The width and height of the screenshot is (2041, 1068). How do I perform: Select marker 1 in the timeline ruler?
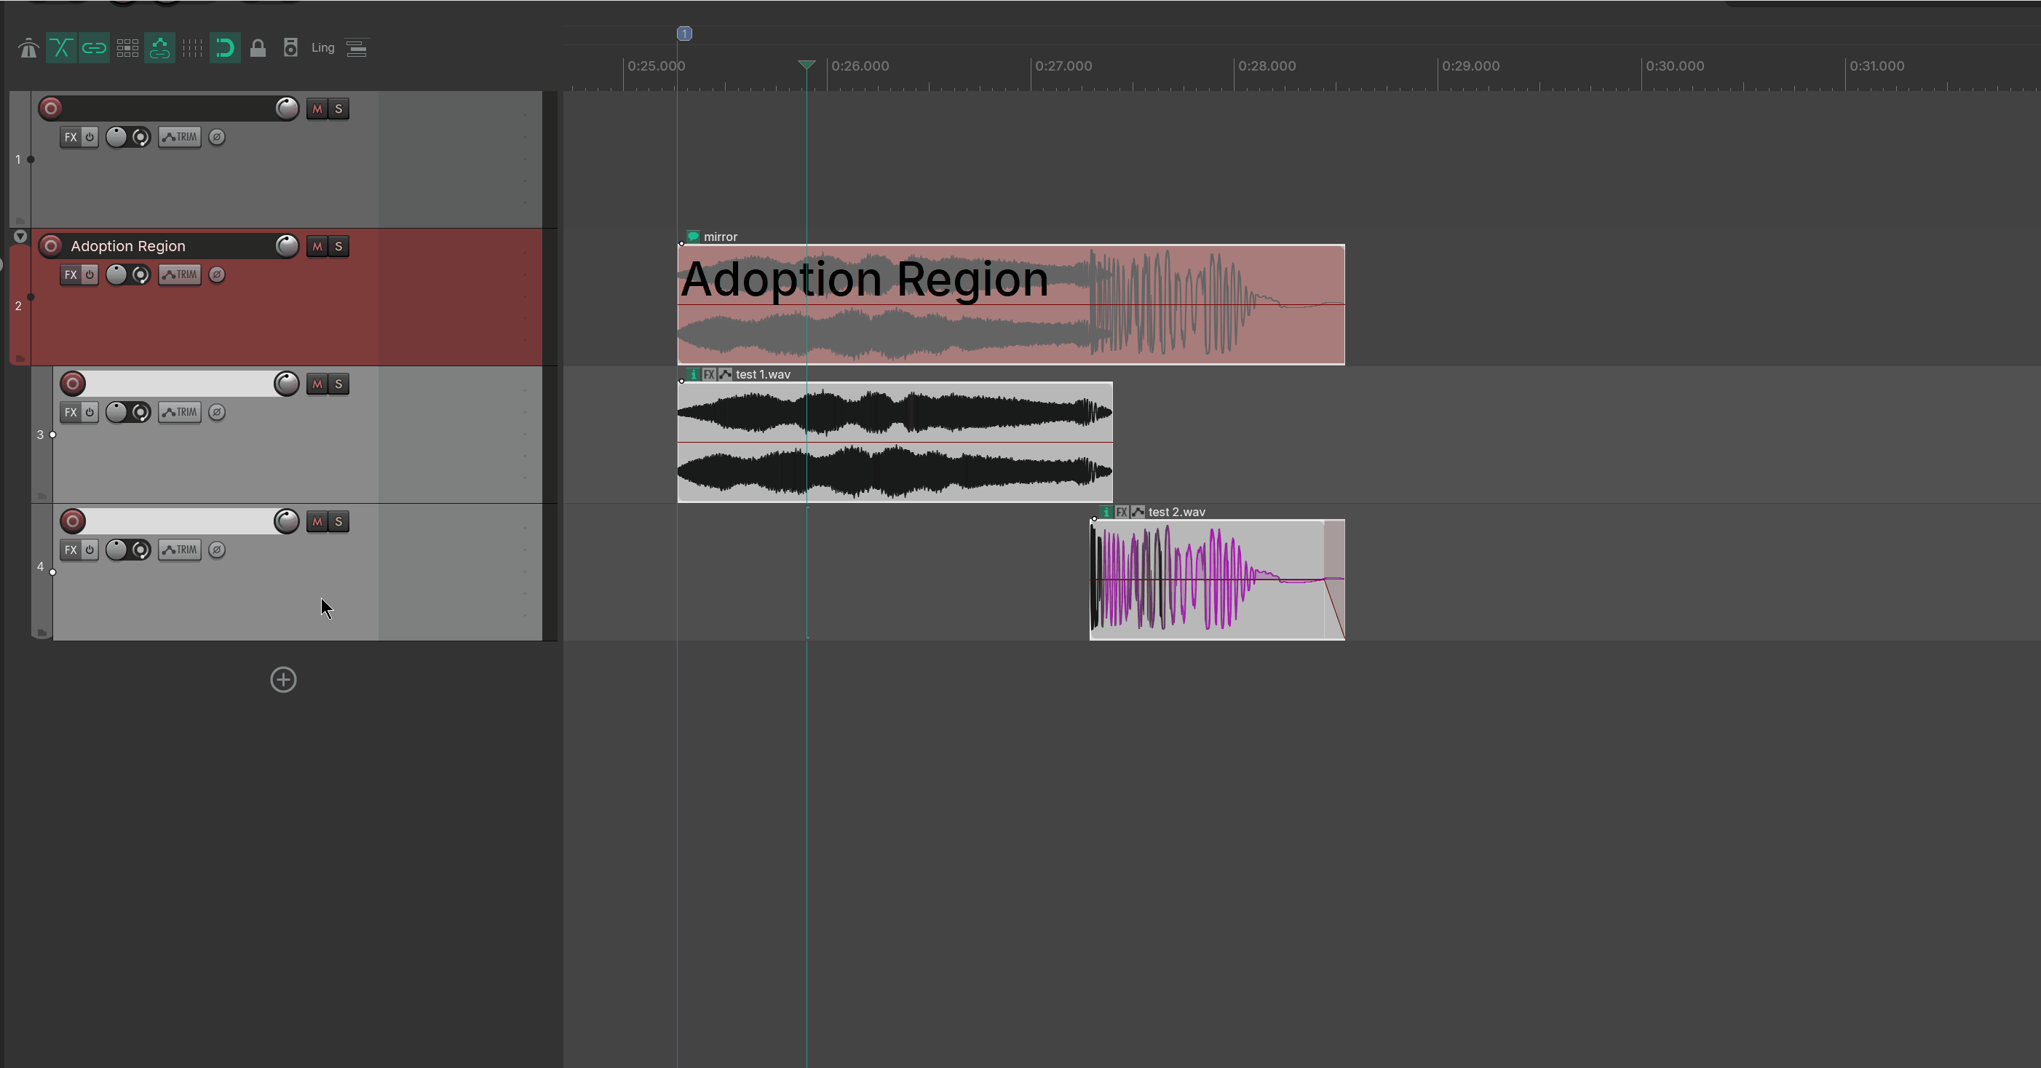684,33
